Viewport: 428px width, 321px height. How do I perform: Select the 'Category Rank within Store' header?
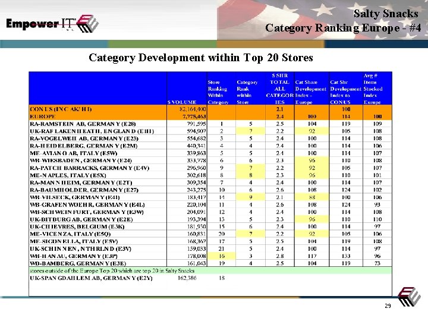point(247,92)
